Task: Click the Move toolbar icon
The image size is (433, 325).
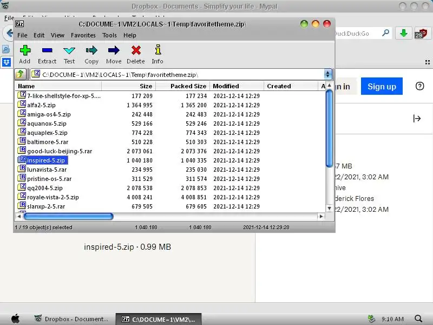Action: tap(114, 50)
